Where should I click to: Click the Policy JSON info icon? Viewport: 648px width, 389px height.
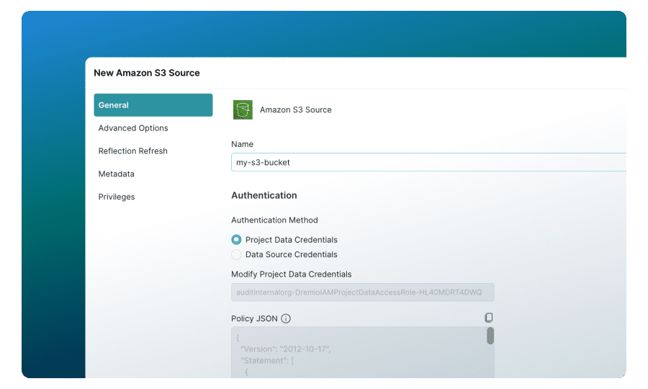286,318
